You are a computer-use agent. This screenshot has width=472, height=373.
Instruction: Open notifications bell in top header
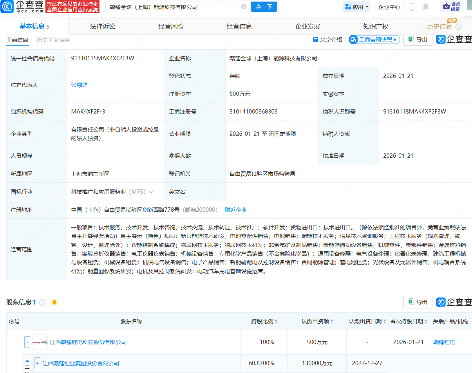click(x=425, y=7)
